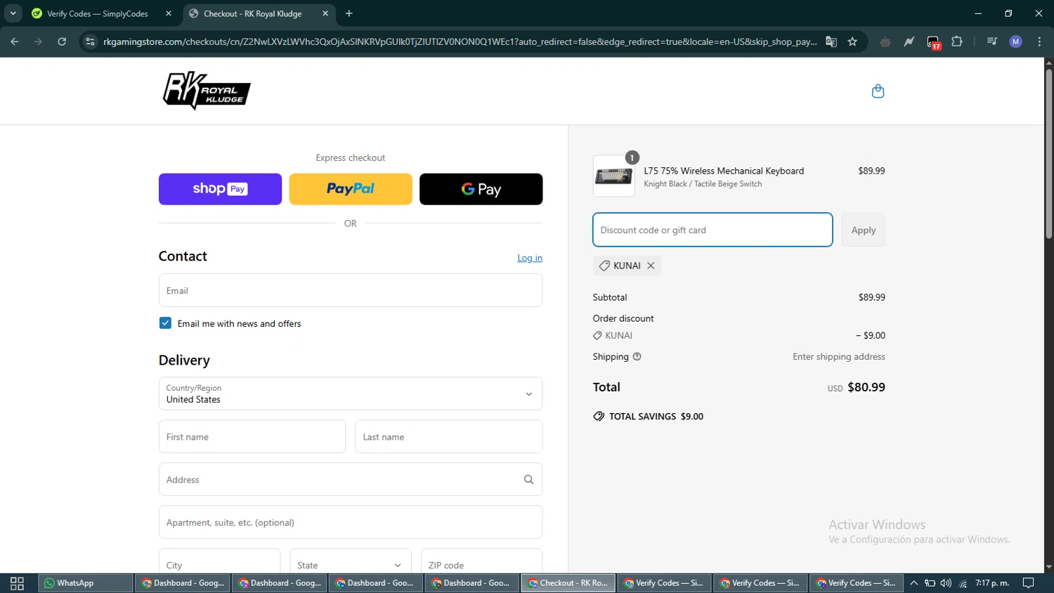Click the Address field
Viewport: 1054px width, 593px height.
(x=351, y=479)
